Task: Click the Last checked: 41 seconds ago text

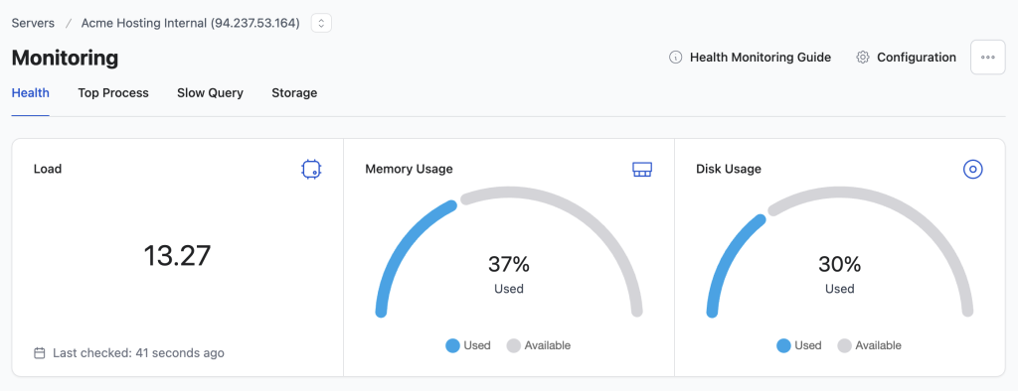Action: click(138, 353)
